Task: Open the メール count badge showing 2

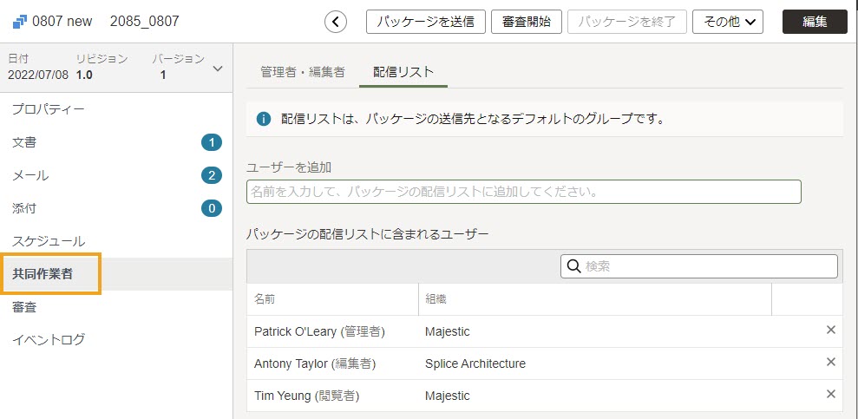Action: coord(211,175)
